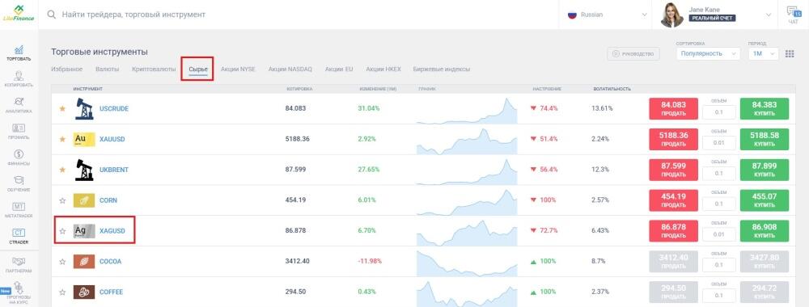809x307 pixels.
Task: Open the Финансы sidebar section
Action: 19,158
